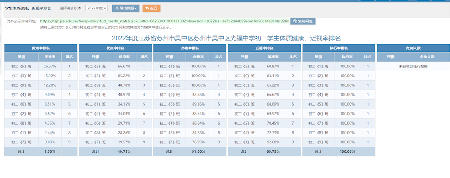The width and height of the screenshot is (450, 178).
Task: Click the 70.45% cell
Action: coord(273,123)
